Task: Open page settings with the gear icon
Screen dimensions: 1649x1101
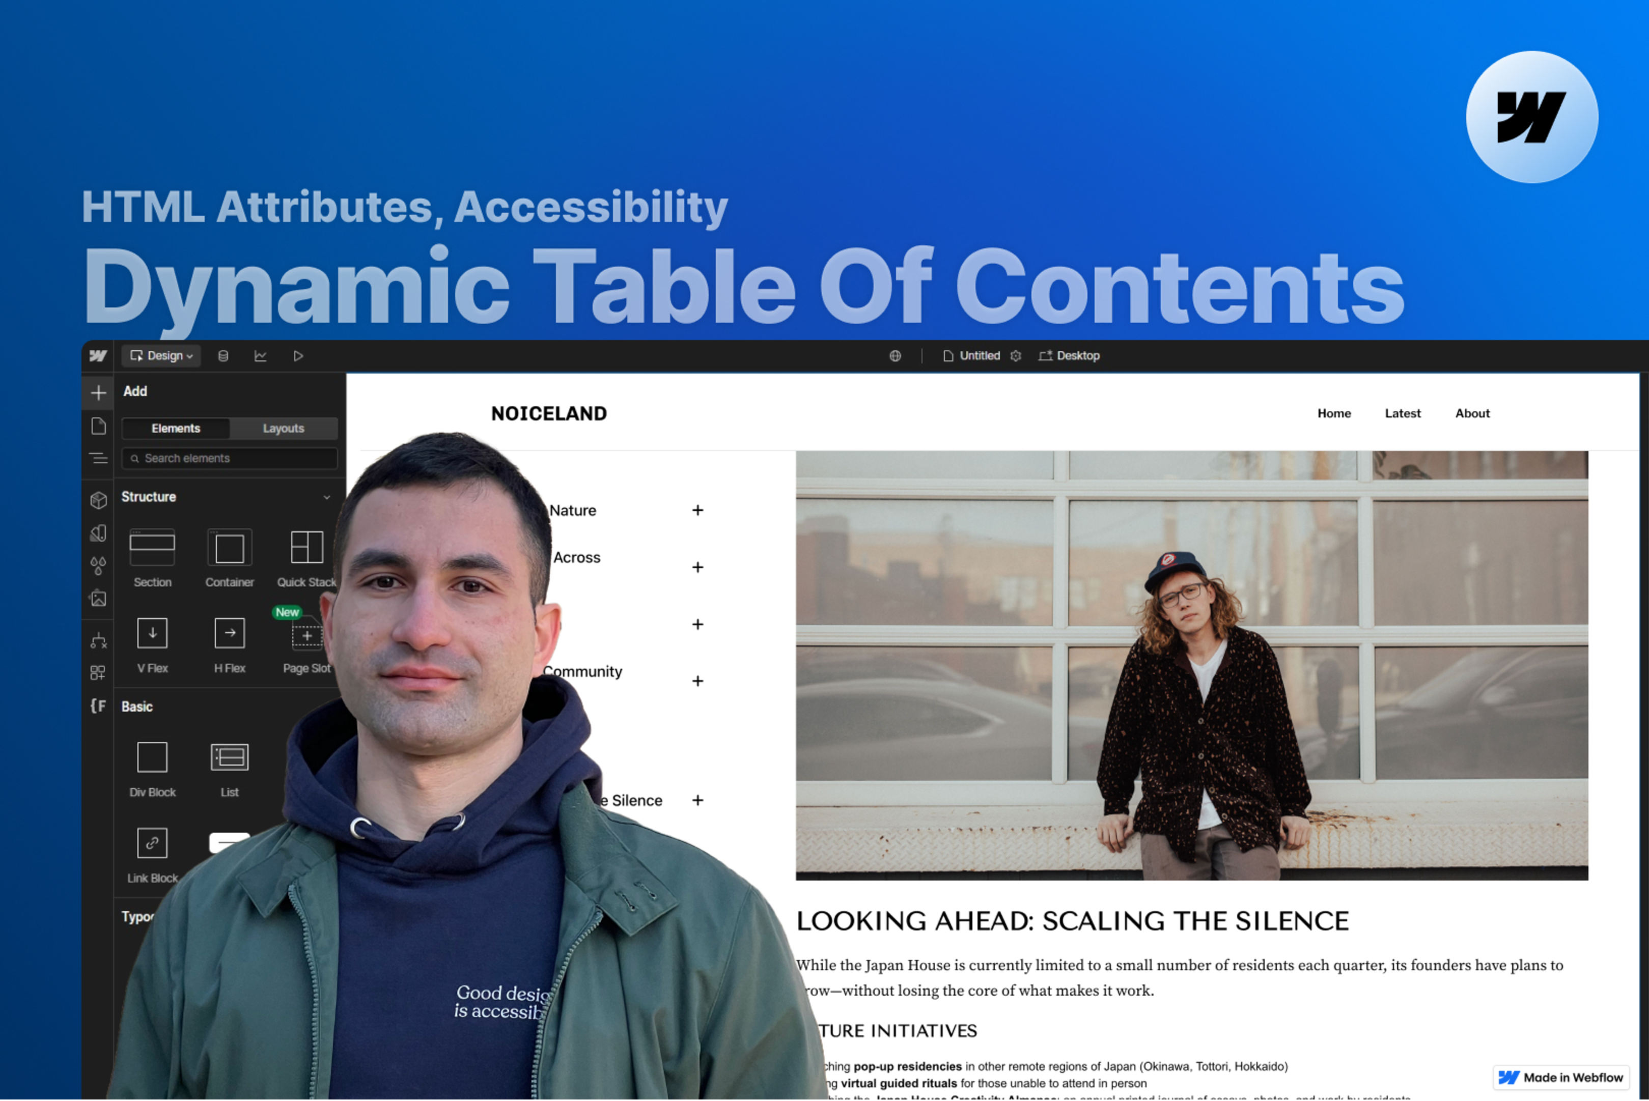Action: click(x=1016, y=356)
